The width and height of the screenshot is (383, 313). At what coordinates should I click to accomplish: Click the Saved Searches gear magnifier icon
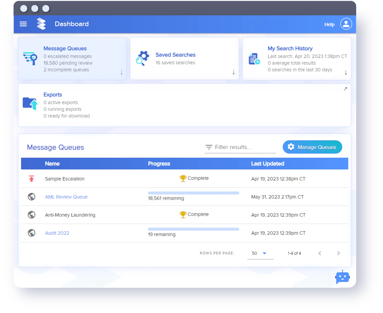[x=142, y=59]
